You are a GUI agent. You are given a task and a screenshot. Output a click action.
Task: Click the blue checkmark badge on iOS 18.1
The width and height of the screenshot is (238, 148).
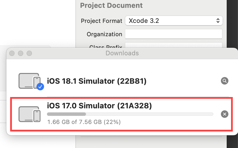(40, 87)
